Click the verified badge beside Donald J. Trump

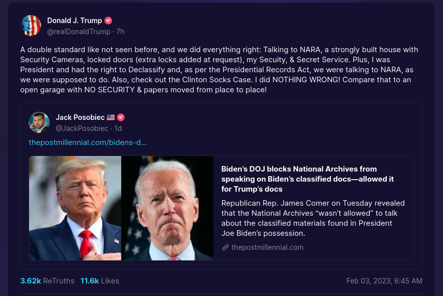tap(108, 21)
